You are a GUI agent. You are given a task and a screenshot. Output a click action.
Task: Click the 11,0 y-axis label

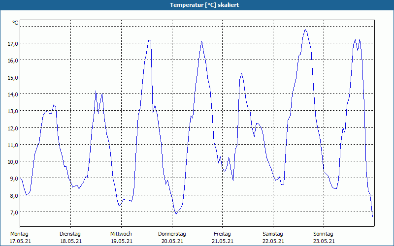(x=13, y=145)
